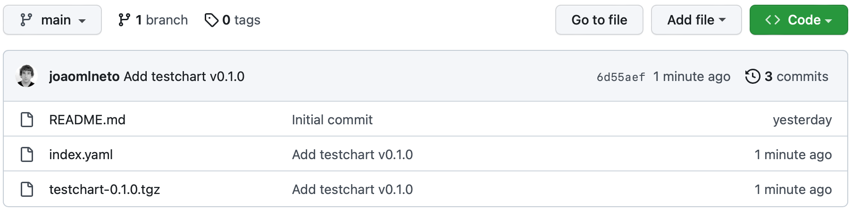Open commit hash 6d55aef

[620, 77]
